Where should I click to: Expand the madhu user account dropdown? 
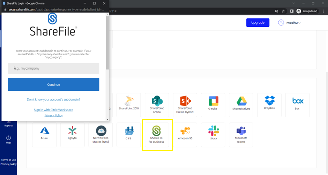pyautogui.click(x=290, y=23)
